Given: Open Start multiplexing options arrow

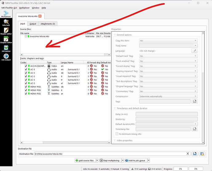Looking at the screenshot, I should pos(123,160).
